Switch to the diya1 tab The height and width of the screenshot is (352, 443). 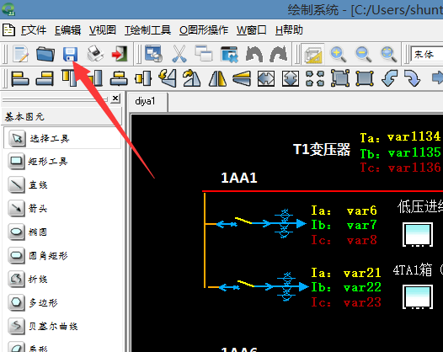point(147,101)
